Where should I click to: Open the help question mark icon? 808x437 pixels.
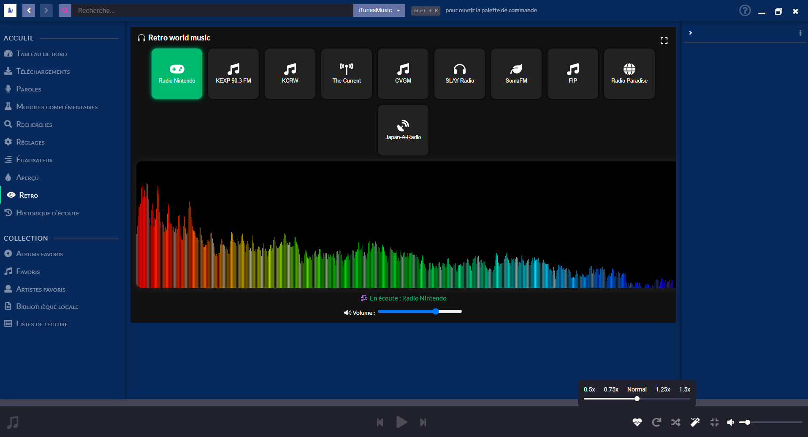click(x=745, y=11)
